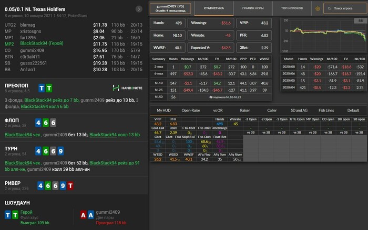Click the 44.7 Cold-Call HUD value
Viewport: 368px width, 230px height.
[158, 133]
